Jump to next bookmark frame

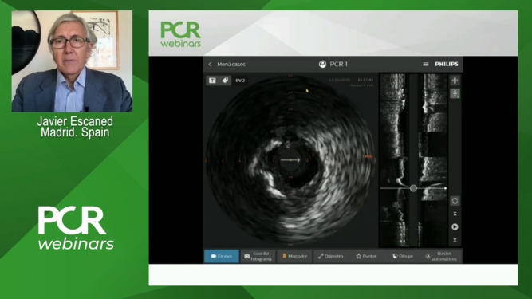click(455, 240)
